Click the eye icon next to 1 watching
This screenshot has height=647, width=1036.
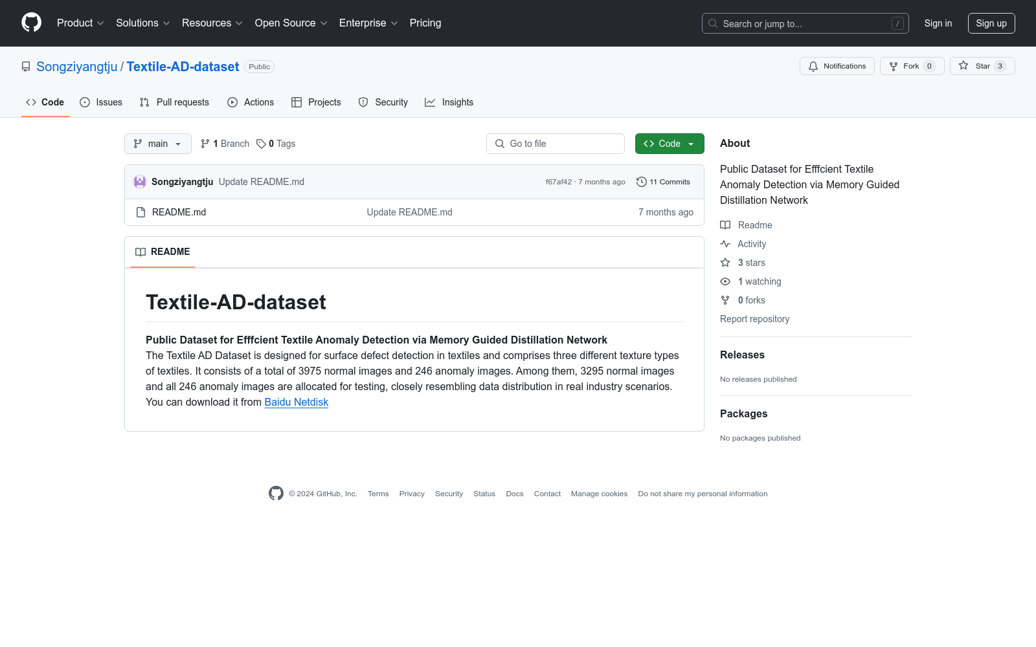725,281
